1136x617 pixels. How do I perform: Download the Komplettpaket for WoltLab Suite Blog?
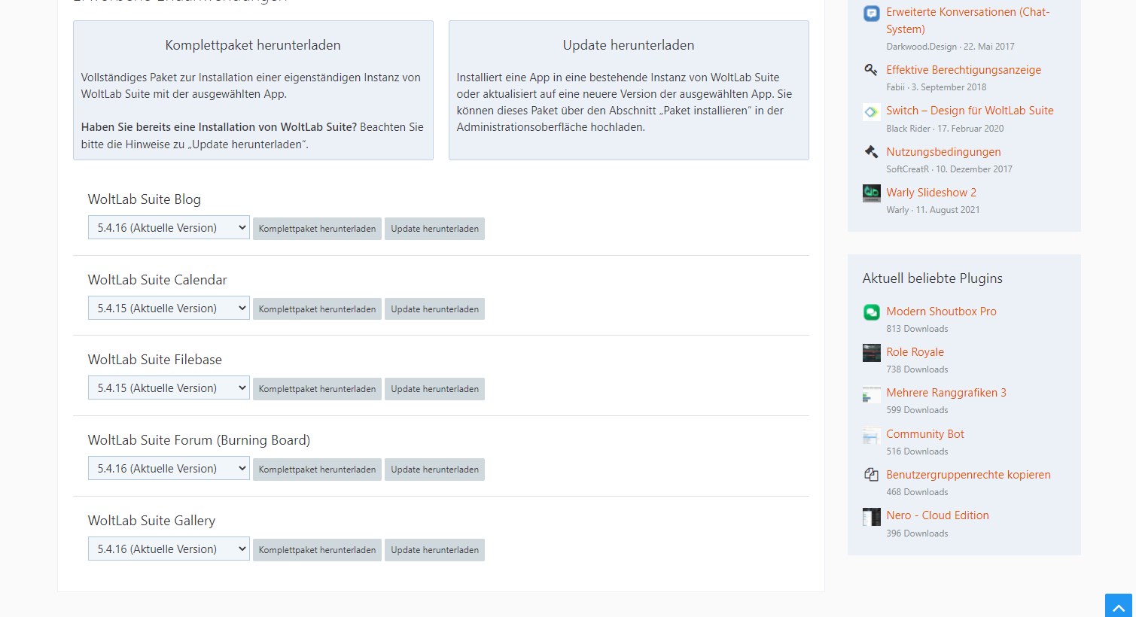(317, 229)
